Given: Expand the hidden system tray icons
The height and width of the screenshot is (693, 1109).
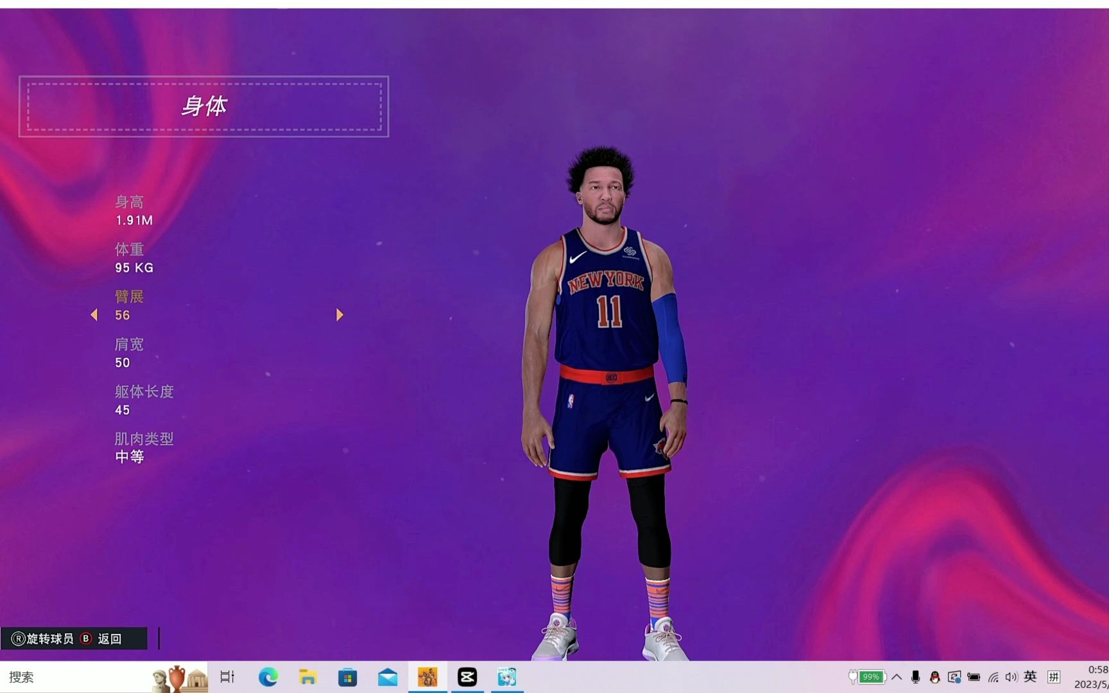Looking at the screenshot, I should (x=897, y=677).
